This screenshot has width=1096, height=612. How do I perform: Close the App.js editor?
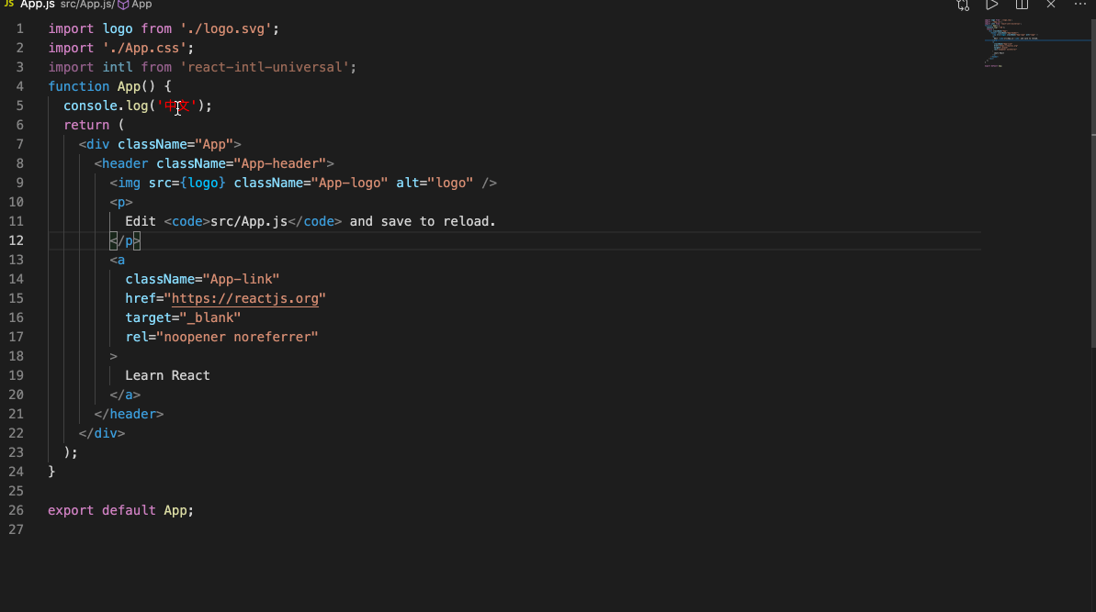click(x=1051, y=5)
